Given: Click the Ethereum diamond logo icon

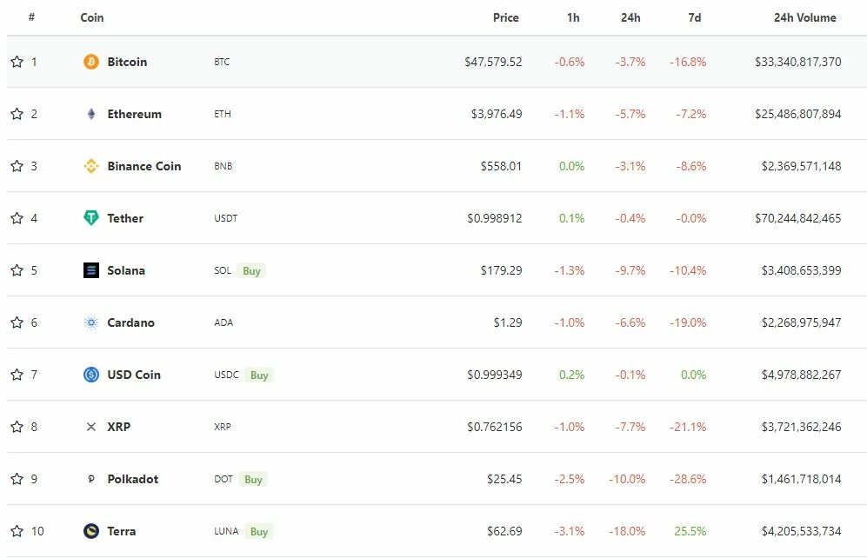Looking at the screenshot, I should pos(91,114).
